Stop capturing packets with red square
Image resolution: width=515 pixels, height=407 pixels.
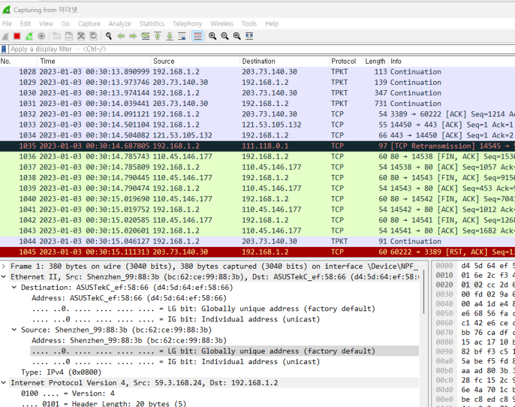click(17, 36)
